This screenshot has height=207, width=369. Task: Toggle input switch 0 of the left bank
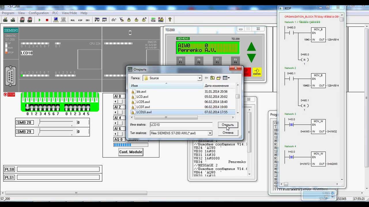27,108
